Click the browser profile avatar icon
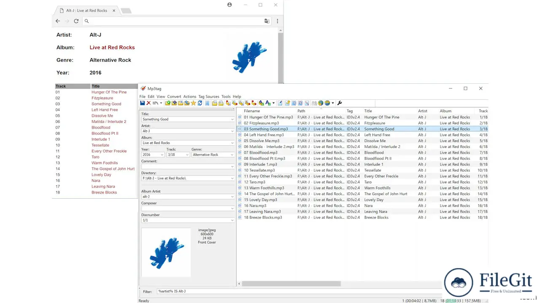 point(229,5)
